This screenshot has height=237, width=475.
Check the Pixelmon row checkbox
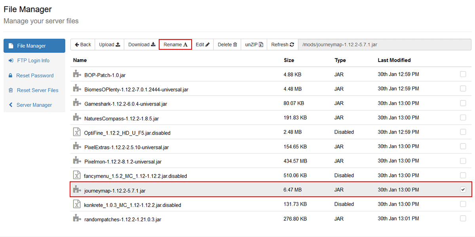point(463,161)
